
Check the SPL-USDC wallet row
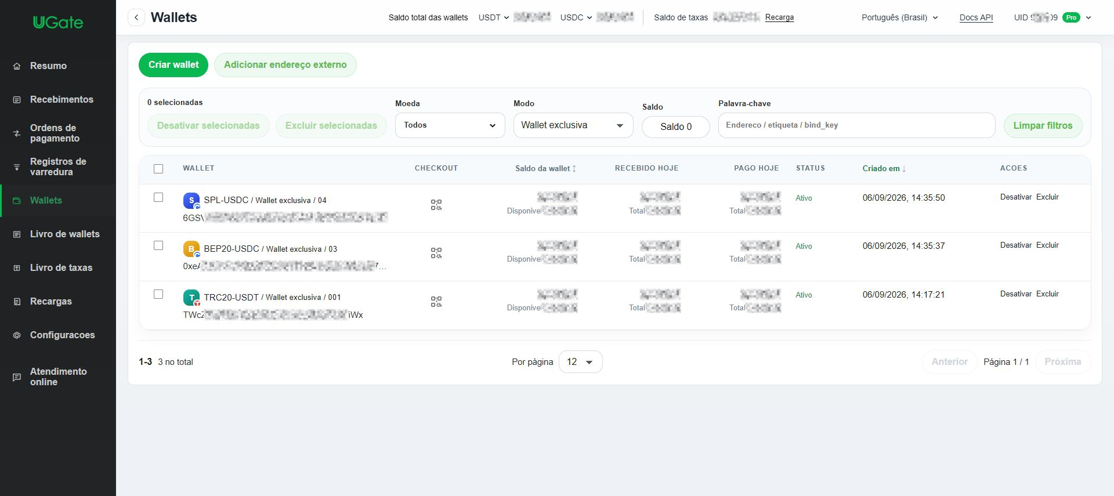point(158,197)
